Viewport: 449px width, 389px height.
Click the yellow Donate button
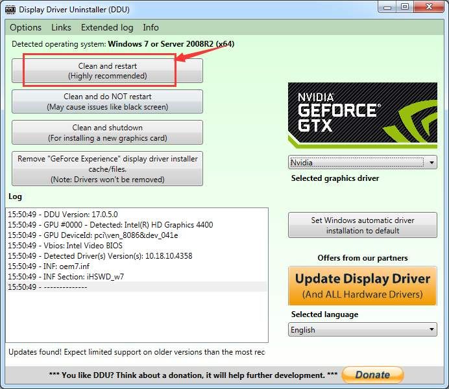coord(372,374)
